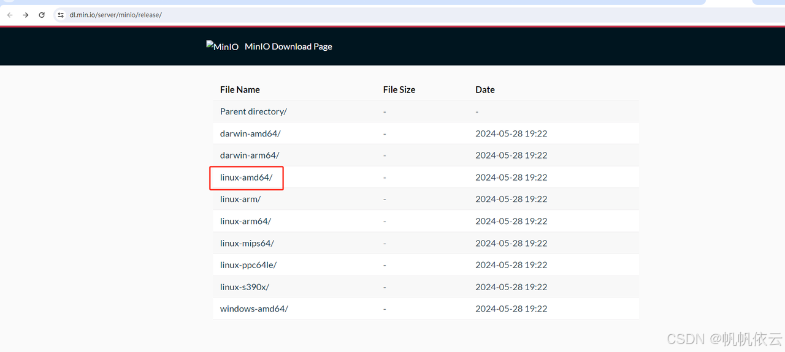Click the file size dash for linux-amd64/
This screenshot has width=785, height=352.
coord(385,178)
